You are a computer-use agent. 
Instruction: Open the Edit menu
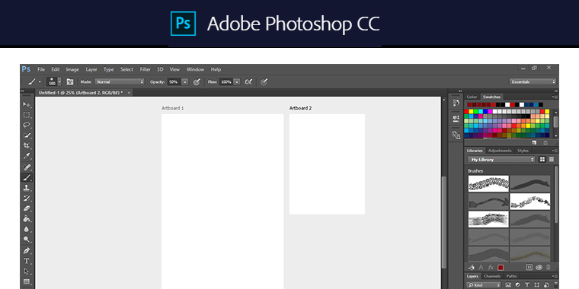tap(56, 69)
